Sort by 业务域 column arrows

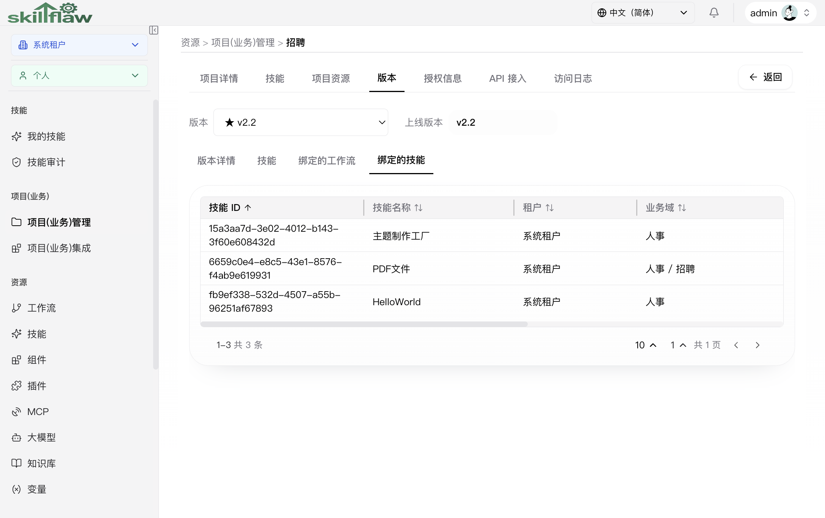682,208
